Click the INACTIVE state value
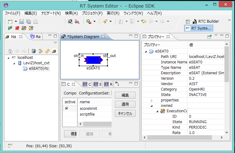Viewport: 235px width, 153px height. click(x=198, y=95)
